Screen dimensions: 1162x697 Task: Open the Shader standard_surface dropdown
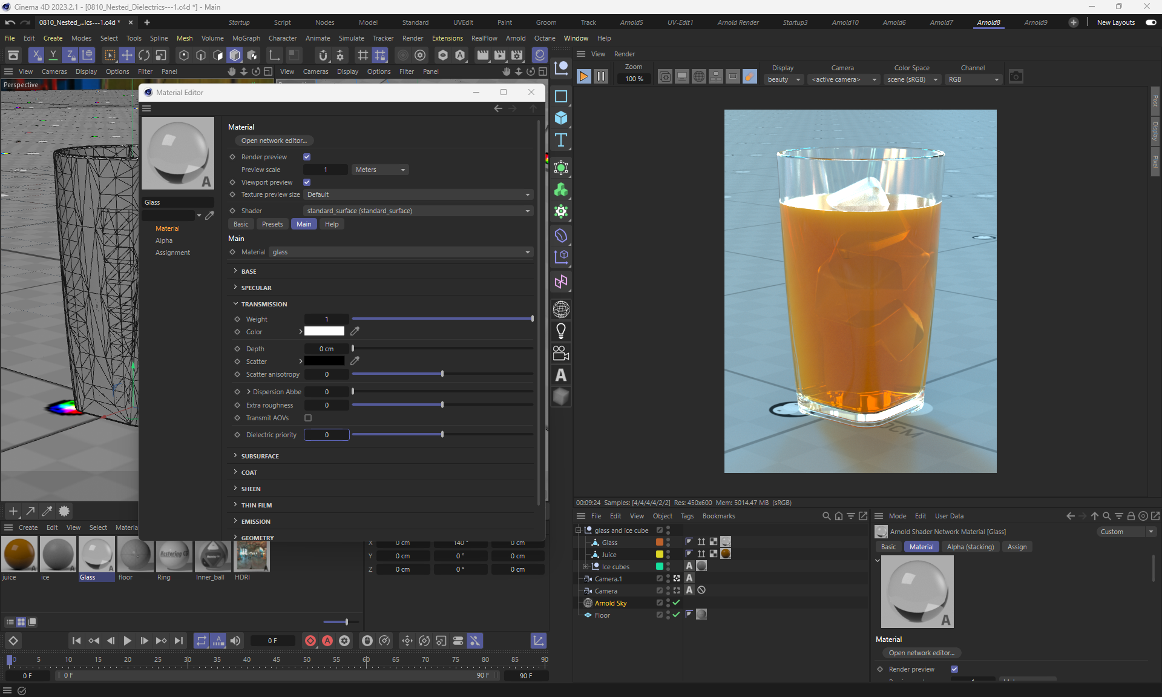(418, 211)
